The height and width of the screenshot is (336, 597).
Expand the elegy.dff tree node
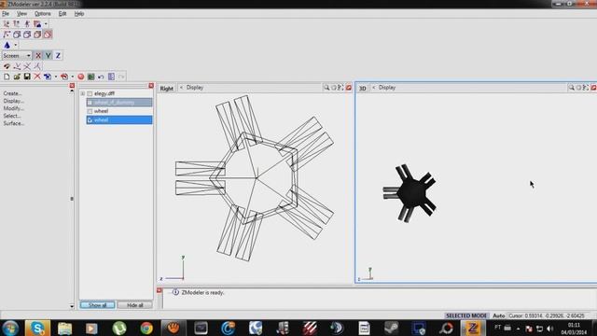pos(83,93)
